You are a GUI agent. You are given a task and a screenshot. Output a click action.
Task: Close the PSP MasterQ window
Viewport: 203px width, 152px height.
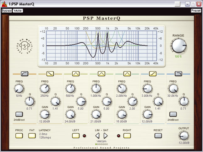[199, 4]
